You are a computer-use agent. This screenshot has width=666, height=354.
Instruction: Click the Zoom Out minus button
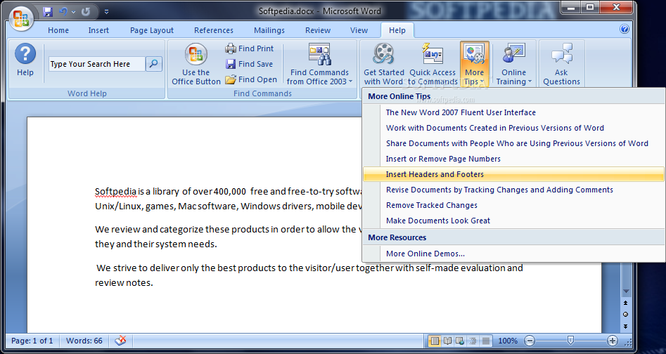coord(530,341)
